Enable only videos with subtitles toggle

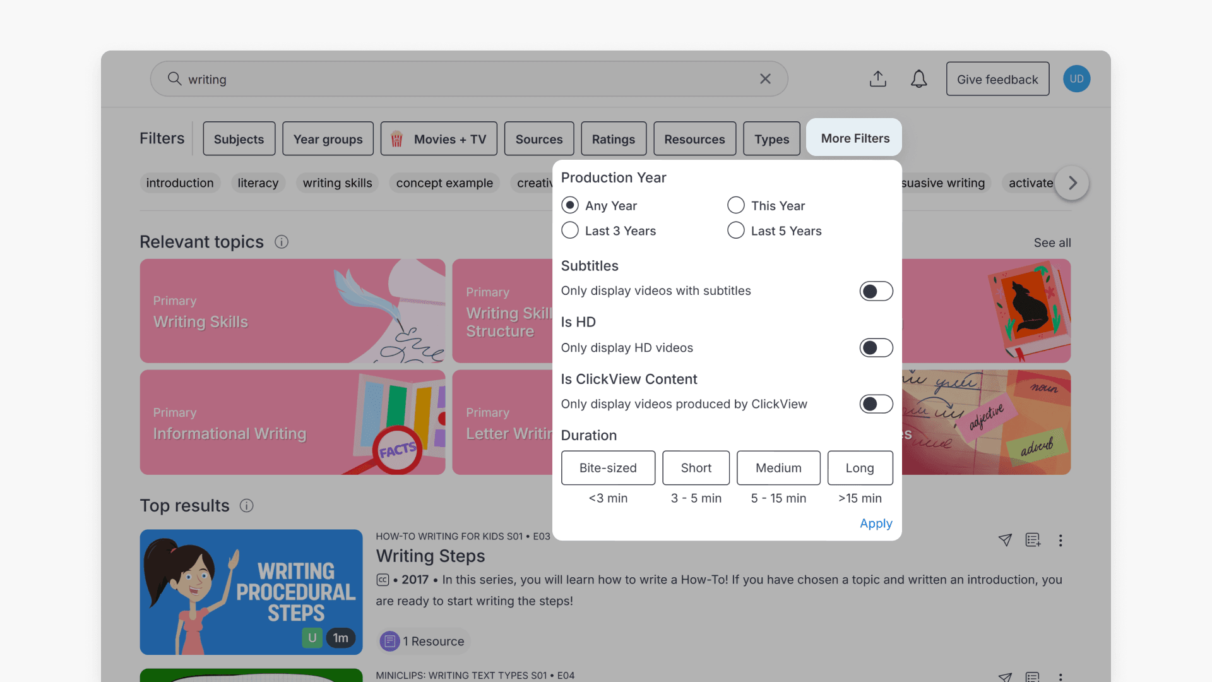(876, 291)
